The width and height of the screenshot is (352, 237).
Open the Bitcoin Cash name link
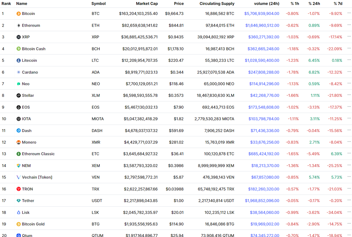(x=34, y=49)
